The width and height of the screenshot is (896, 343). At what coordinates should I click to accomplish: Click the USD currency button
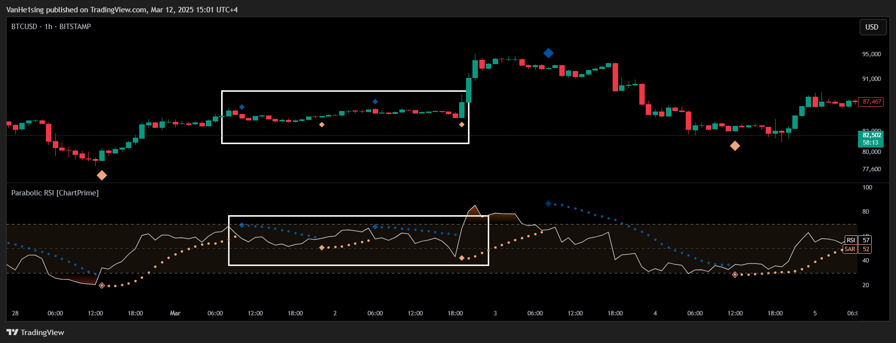872,27
